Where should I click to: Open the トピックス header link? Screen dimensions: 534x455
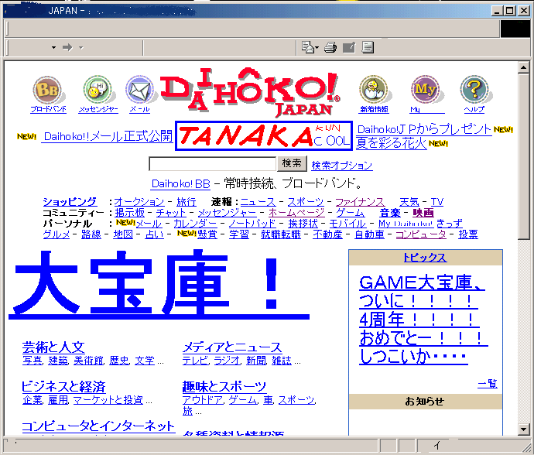tap(425, 258)
